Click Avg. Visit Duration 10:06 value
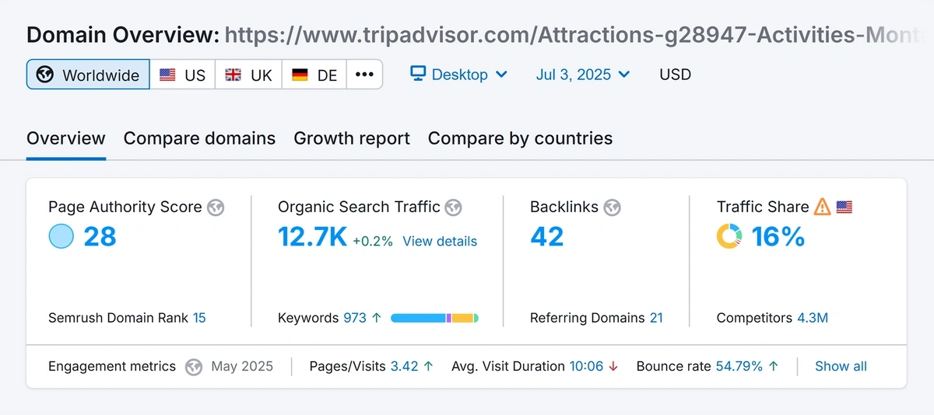 586,367
